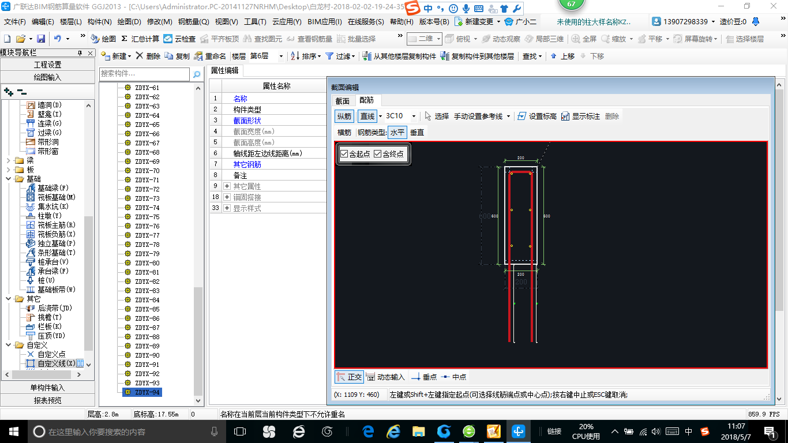Click 查看钢筋量 tool
The image size is (788, 443).
point(309,39)
